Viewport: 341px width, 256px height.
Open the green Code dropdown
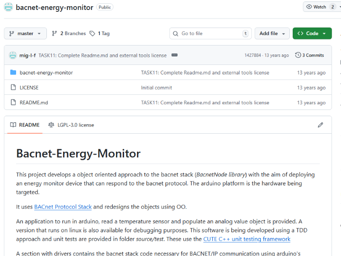(312, 34)
